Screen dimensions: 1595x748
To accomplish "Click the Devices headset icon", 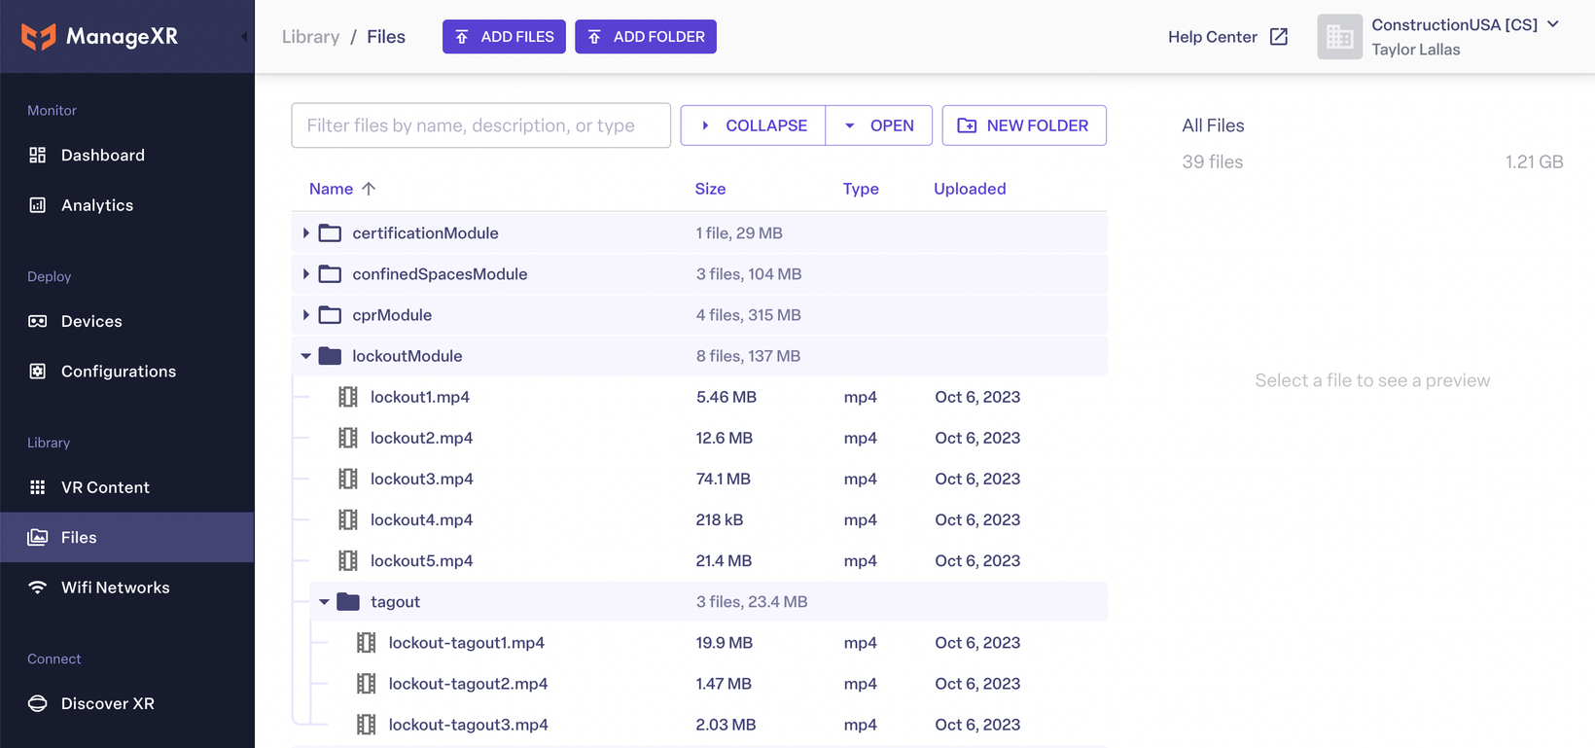I will pyautogui.click(x=38, y=321).
